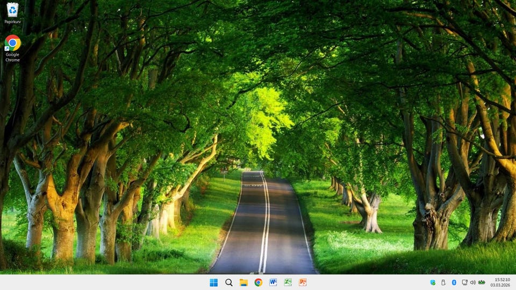The height and width of the screenshot is (290, 516).
Task: Open network connection tray icon
Action: tap(464, 282)
